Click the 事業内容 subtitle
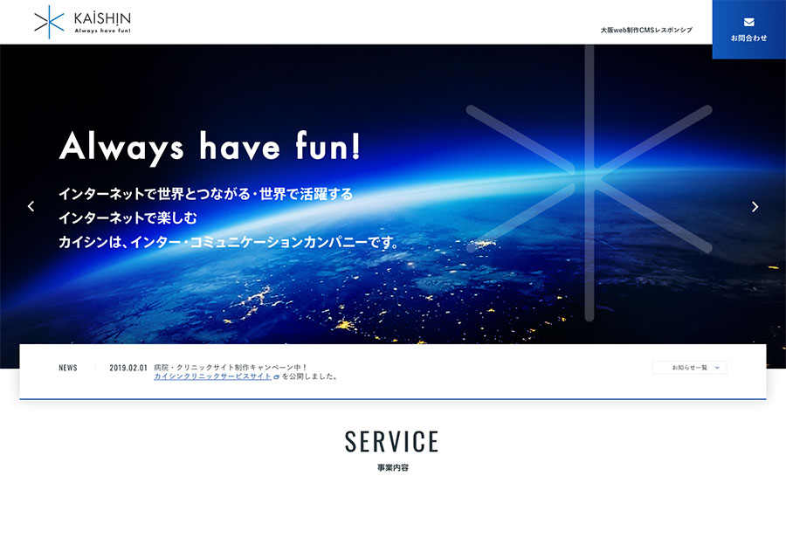Image resolution: width=786 pixels, height=559 pixels. [393, 468]
